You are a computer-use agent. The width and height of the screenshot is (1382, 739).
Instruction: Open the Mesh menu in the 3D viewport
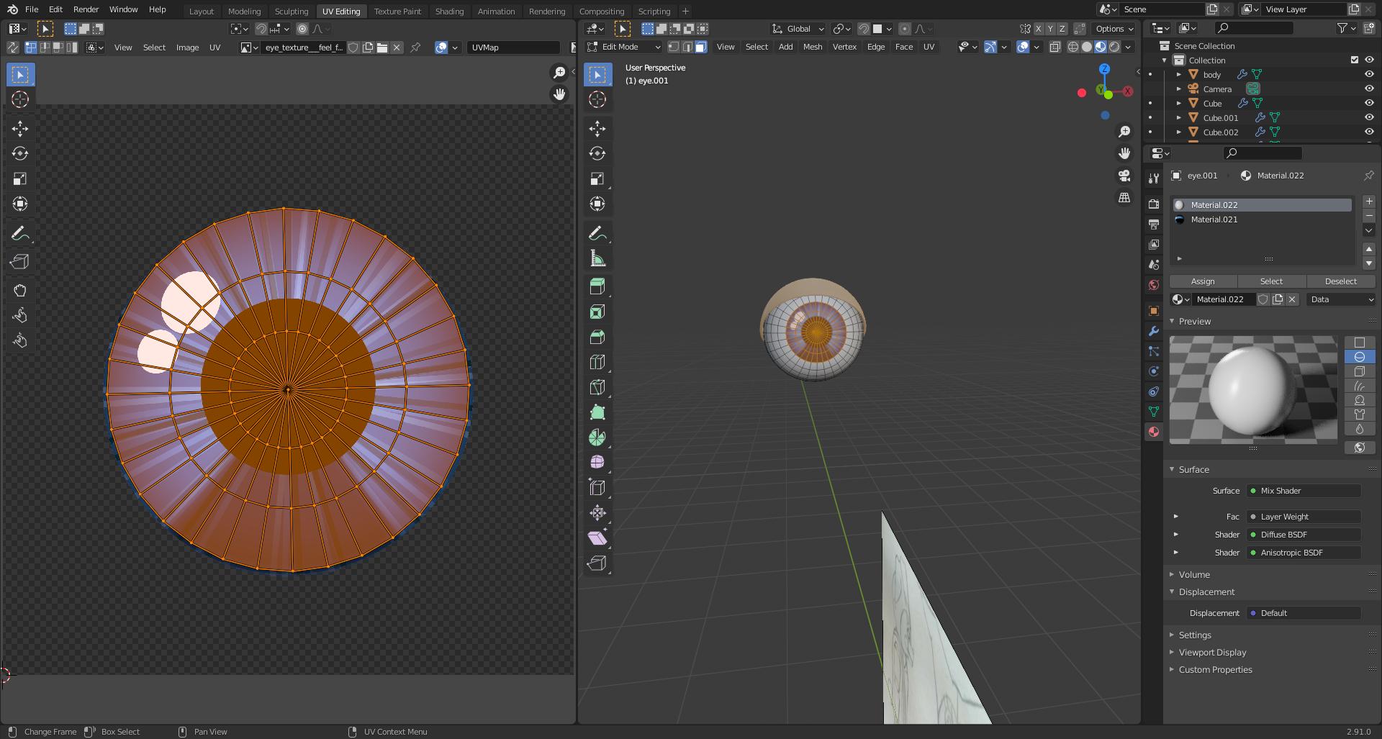point(813,47)
